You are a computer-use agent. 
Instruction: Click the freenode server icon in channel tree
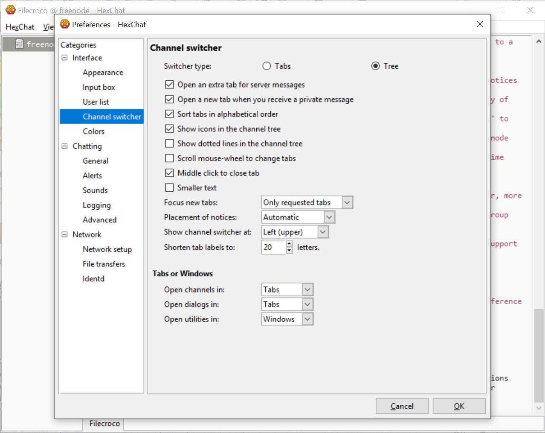[19, 44]
